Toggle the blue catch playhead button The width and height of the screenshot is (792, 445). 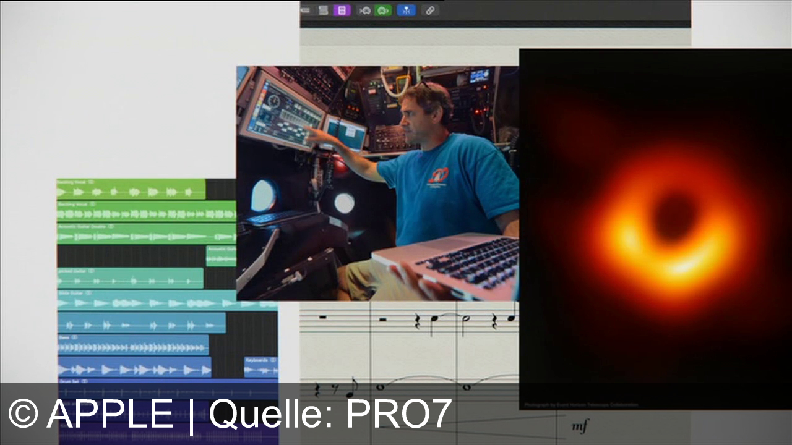coord(406,10)
